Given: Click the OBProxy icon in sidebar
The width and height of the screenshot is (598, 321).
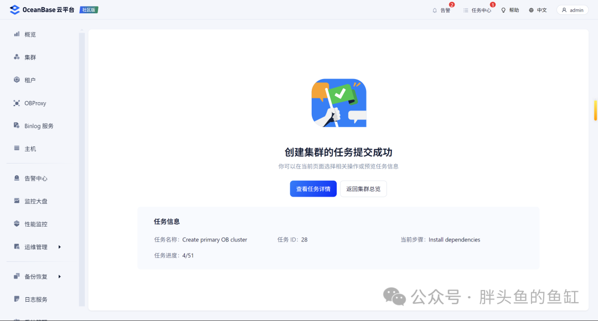Looking at the screenshot, I should tap(17, 103).
